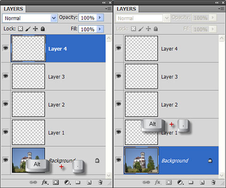Open layer style fx menu in right panel
This screenshot has height=188, width=226.
pyautogui.click(x=158, y=182)
